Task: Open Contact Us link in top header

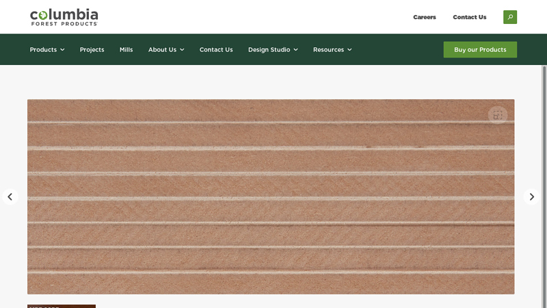Action: (x=470, y=17)
